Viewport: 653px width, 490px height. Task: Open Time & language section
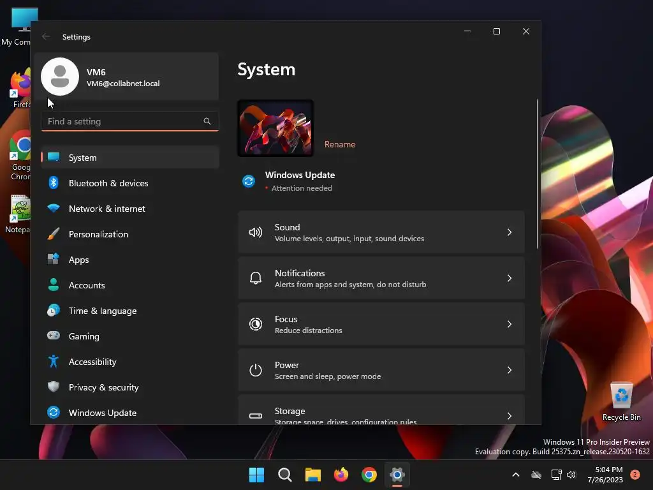click(130, 311)
